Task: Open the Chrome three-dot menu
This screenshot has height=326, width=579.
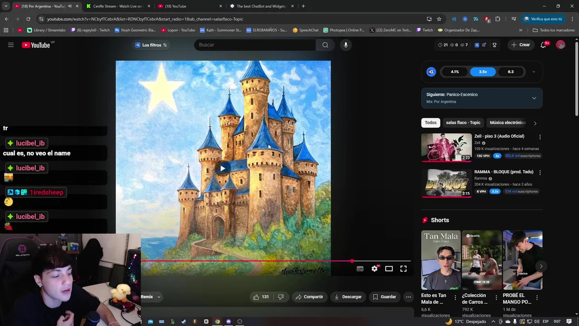Action: coord(572,19)
